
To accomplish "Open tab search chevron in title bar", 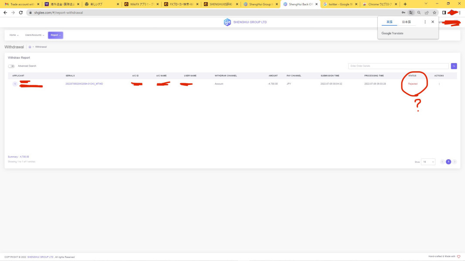I will (426, 4).
